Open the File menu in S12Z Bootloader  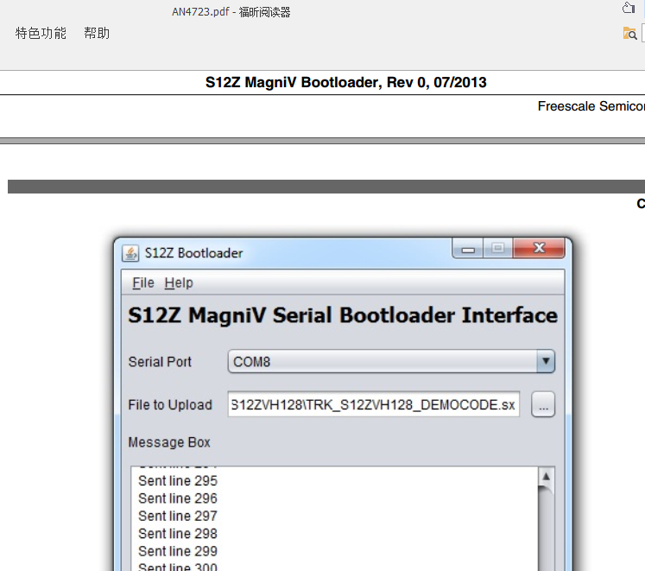point(143,282)
